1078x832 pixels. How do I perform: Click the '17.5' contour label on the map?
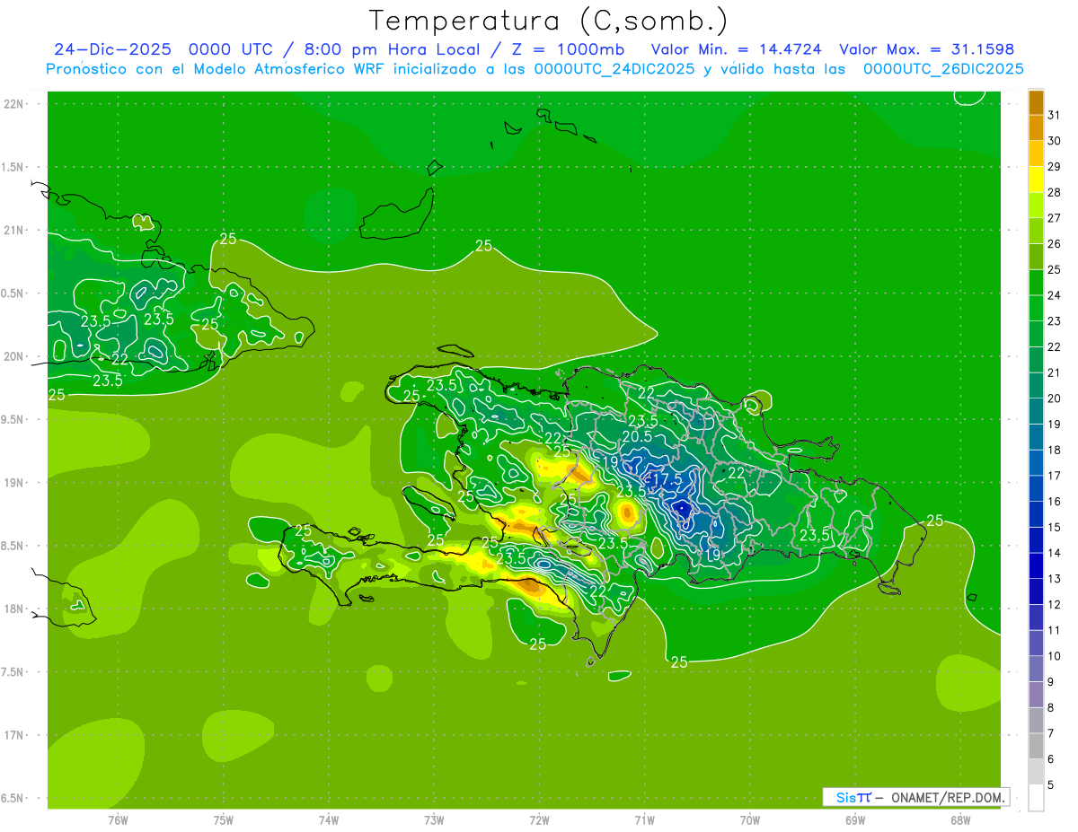tap(667, 480)
